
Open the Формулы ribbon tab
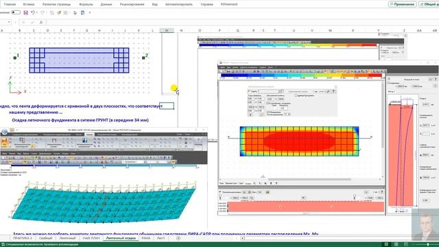pos(86,4)
